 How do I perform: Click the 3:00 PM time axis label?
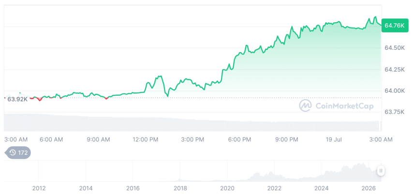(x=193, y=139)
